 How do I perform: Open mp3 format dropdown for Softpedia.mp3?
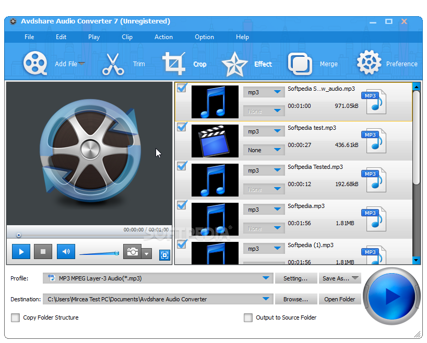click(x=264, y=210)
